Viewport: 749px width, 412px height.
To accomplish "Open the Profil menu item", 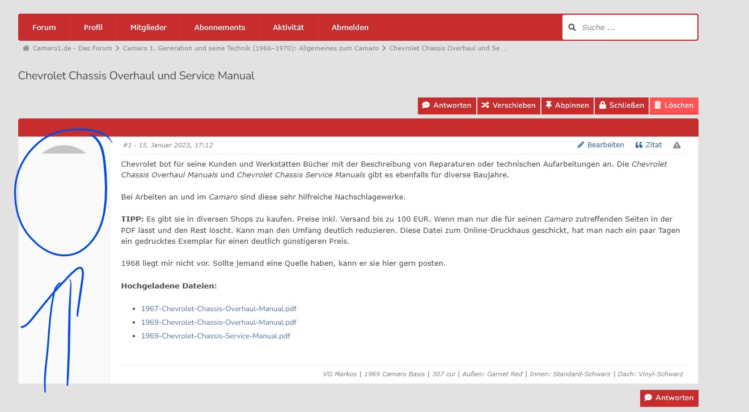I will coord(93,27).
